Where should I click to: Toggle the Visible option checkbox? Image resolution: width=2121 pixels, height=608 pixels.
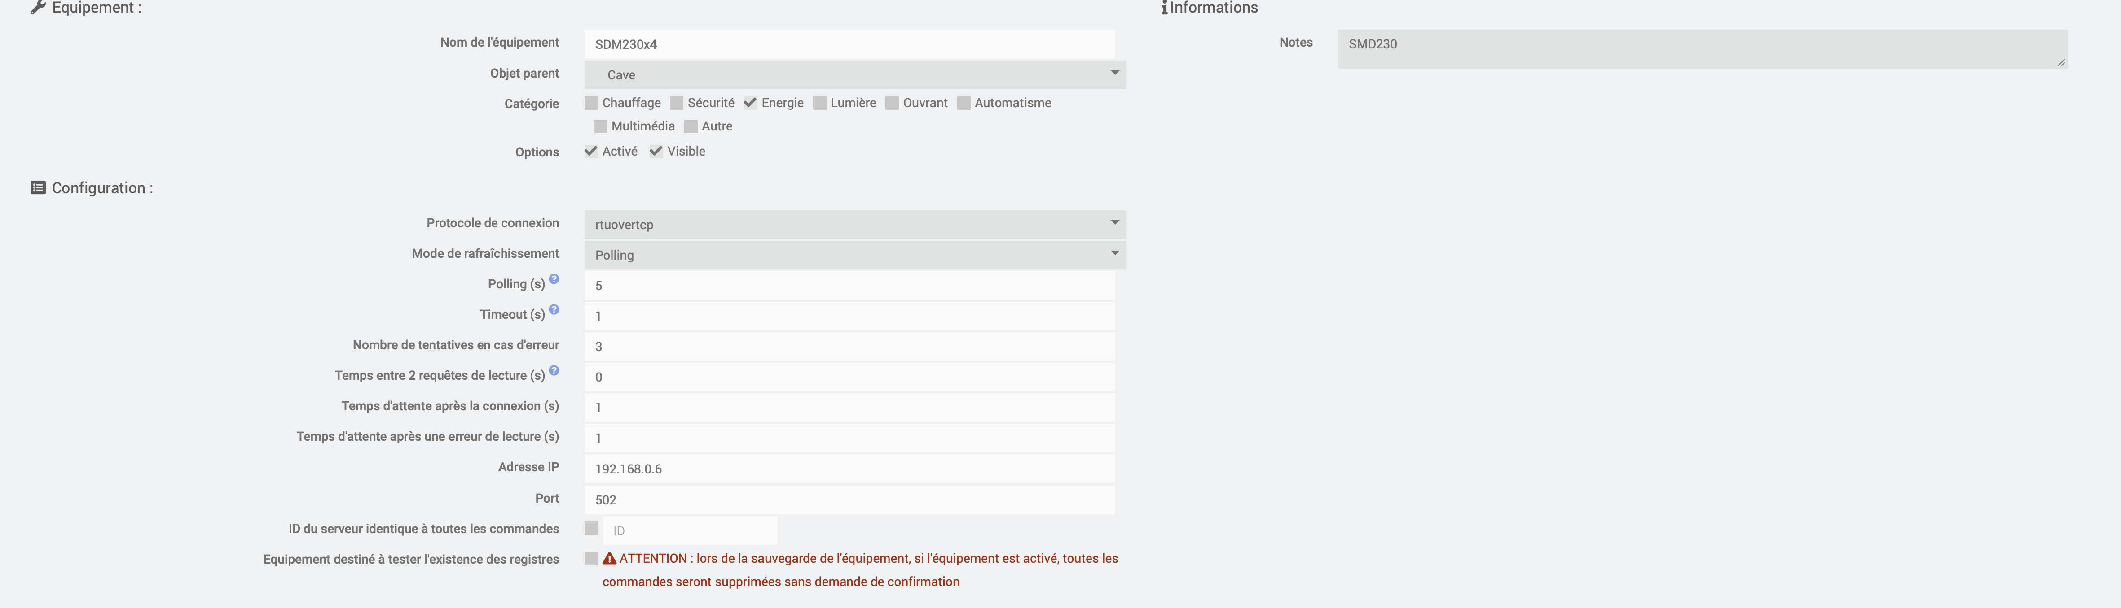(656, 152)
